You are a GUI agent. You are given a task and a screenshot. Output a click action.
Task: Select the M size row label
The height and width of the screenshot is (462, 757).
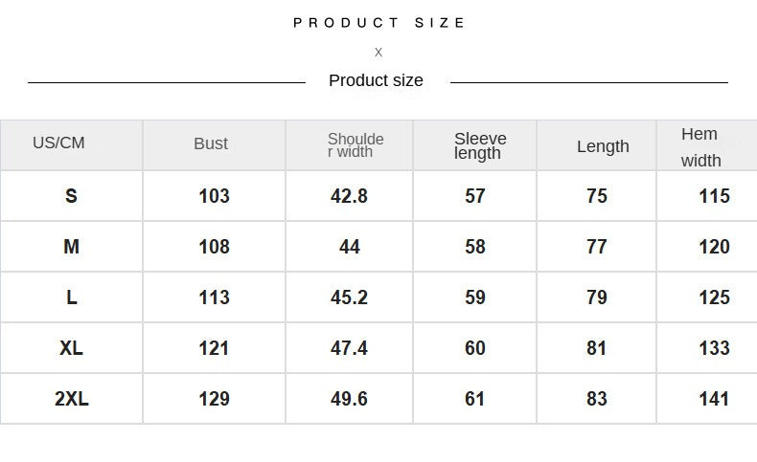click(x=71, y=247)
